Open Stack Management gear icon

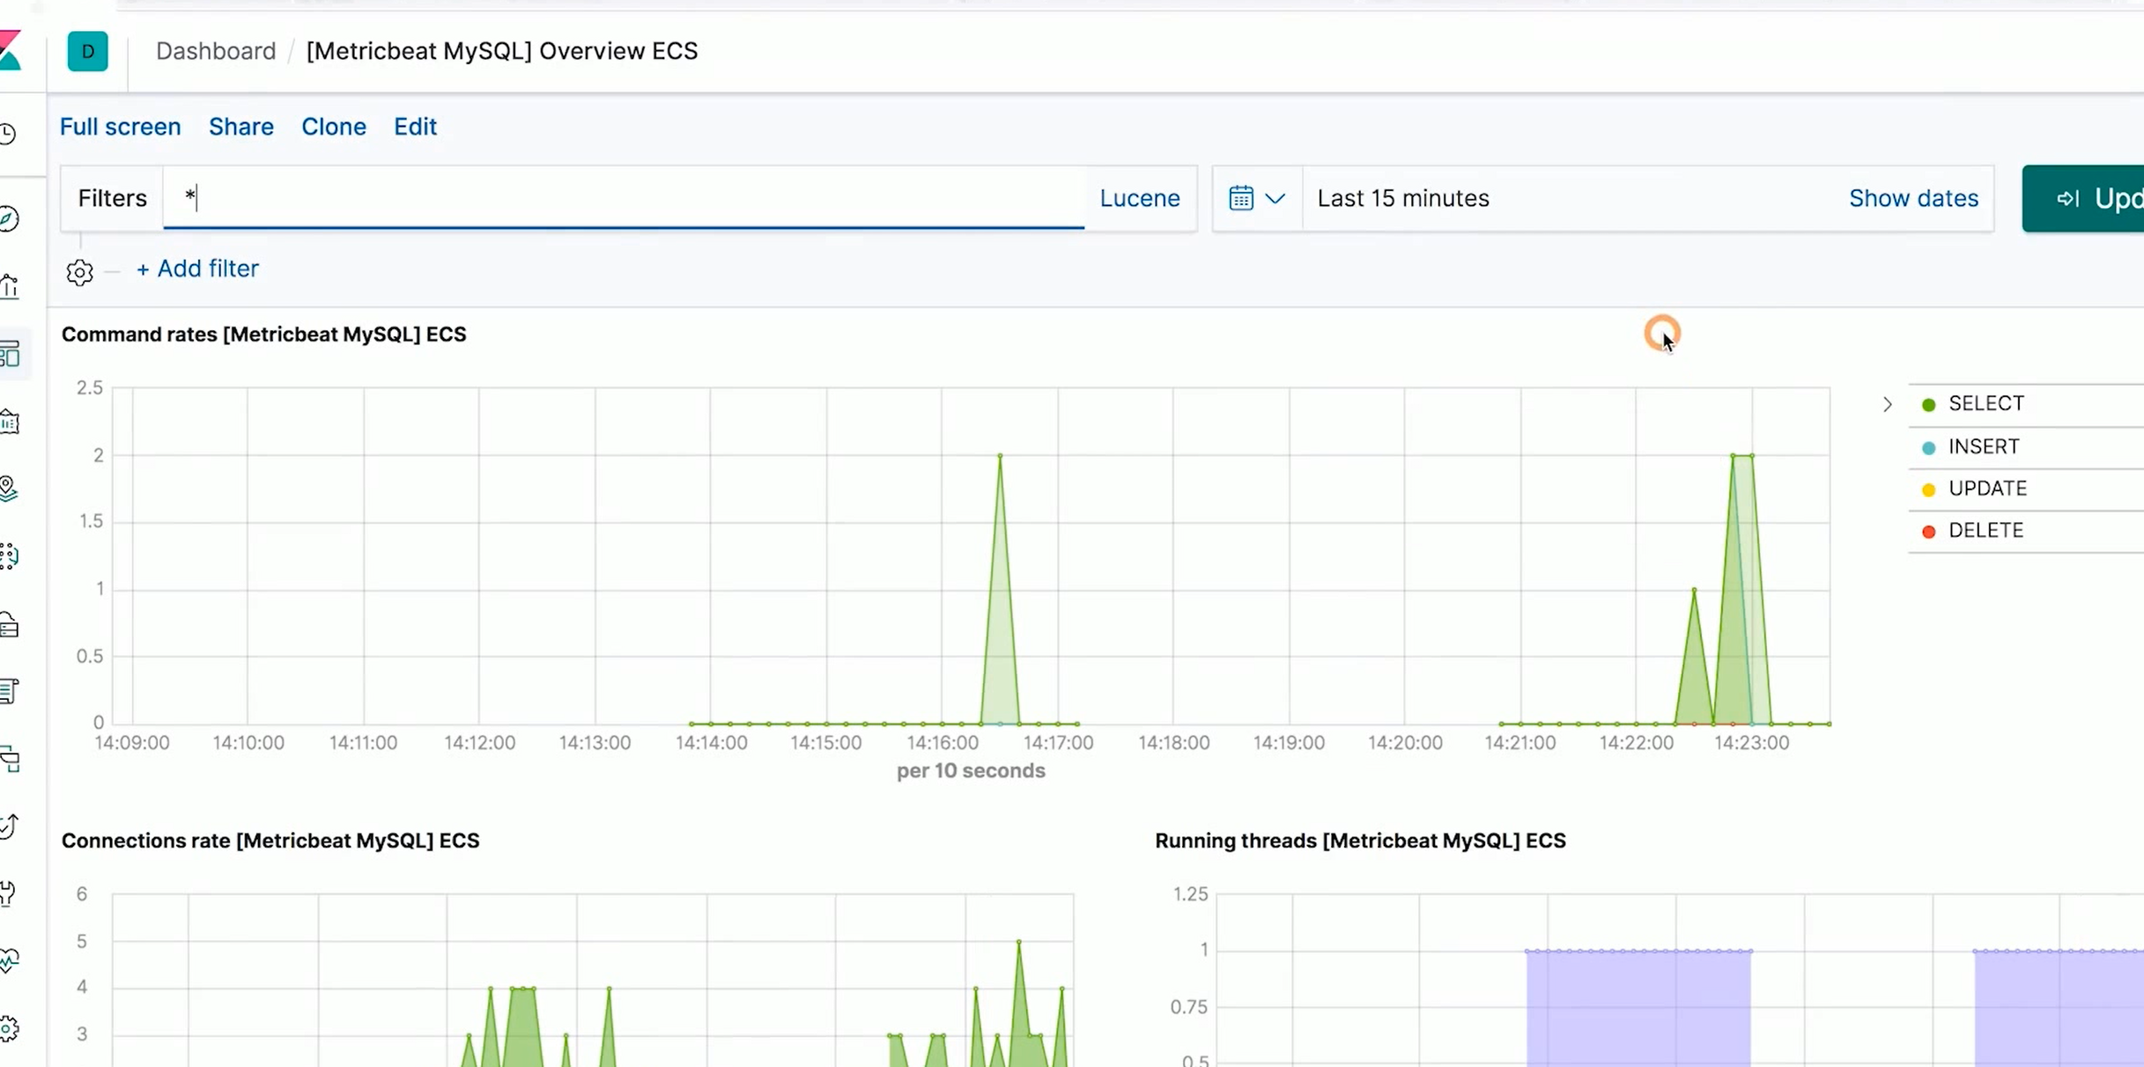[11, 1027]
